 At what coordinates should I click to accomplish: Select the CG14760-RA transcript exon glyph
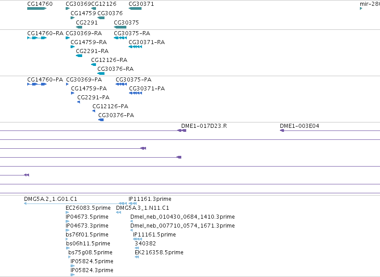tap(37, 38)
